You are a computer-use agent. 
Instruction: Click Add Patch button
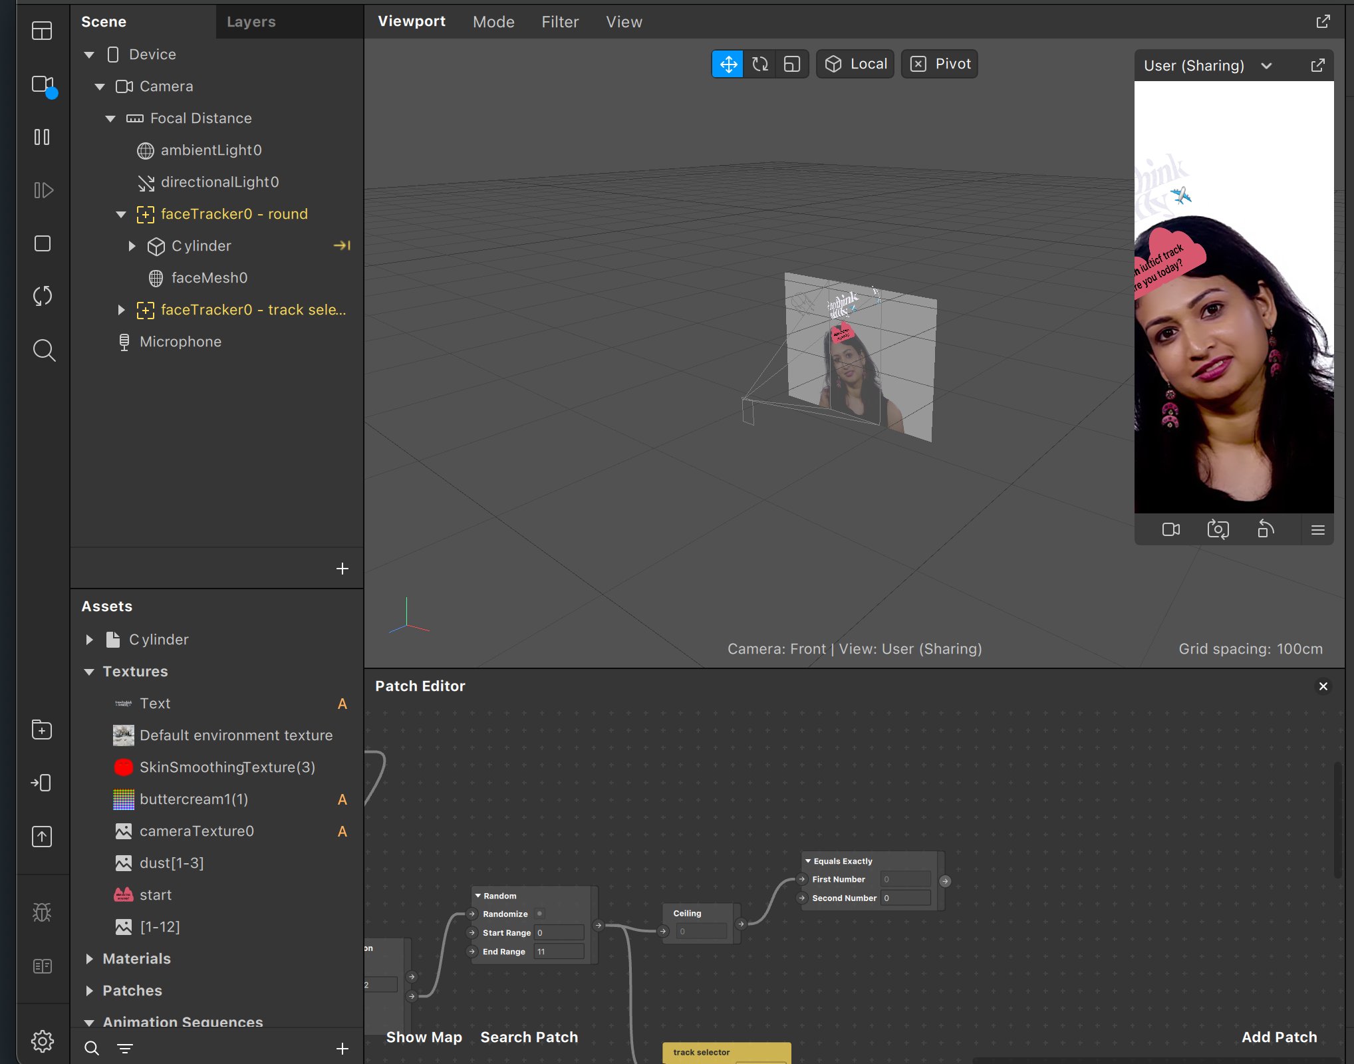(1280, 1037)
